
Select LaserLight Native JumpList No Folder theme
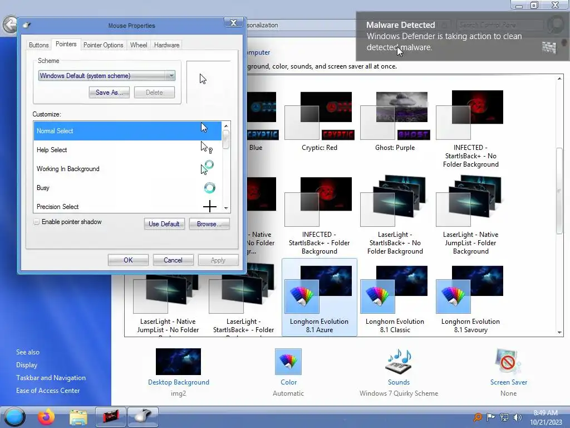pos(168,306)
